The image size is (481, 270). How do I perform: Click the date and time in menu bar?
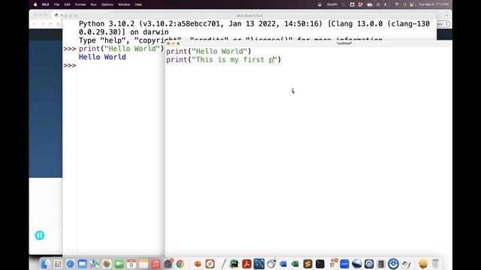coord(434,4)
